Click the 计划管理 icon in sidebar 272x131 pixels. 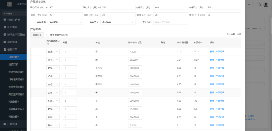5,124
